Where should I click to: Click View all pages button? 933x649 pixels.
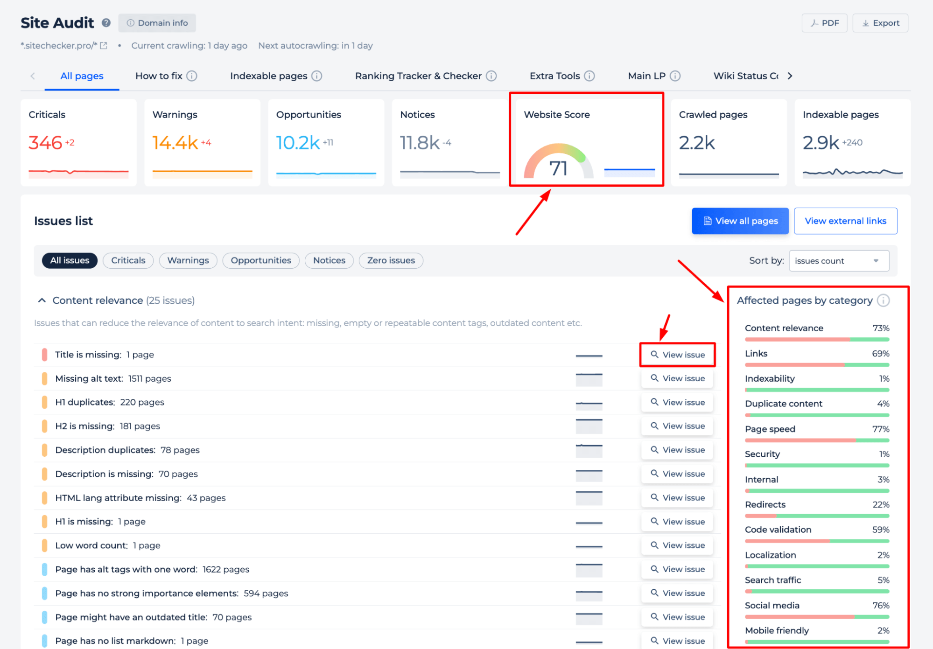[x=740, y=221]
